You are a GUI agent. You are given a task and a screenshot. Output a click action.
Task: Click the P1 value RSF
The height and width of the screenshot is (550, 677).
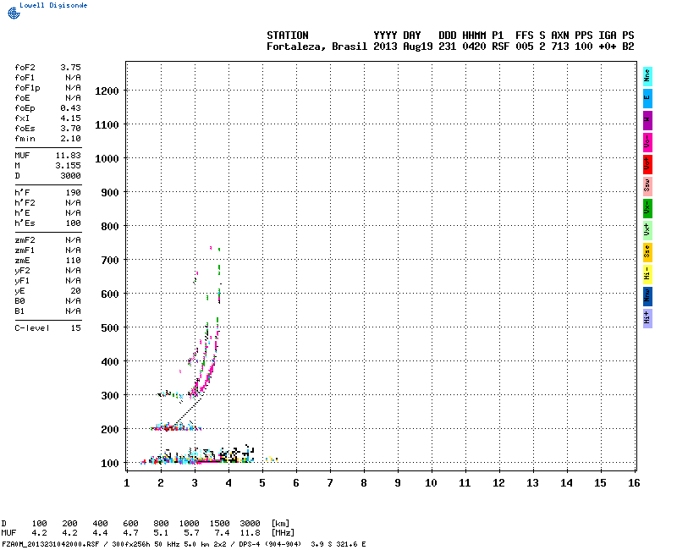[500, 47]
